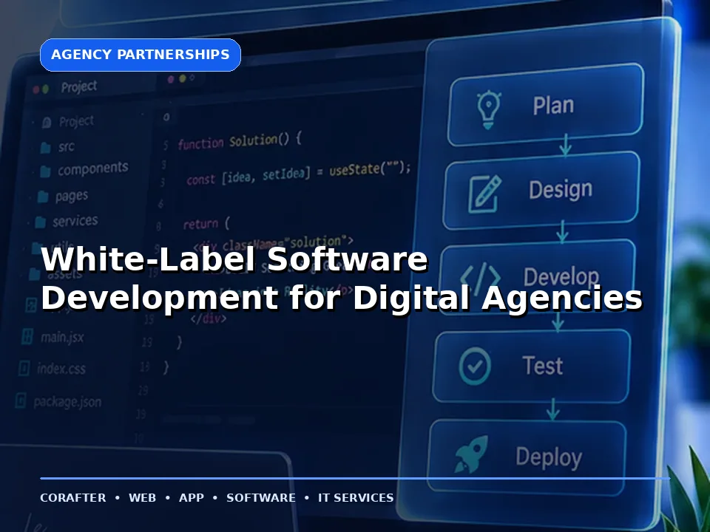Open the pages folder in file tree
The width and height of the screenshot is (710, 532).
72,197
